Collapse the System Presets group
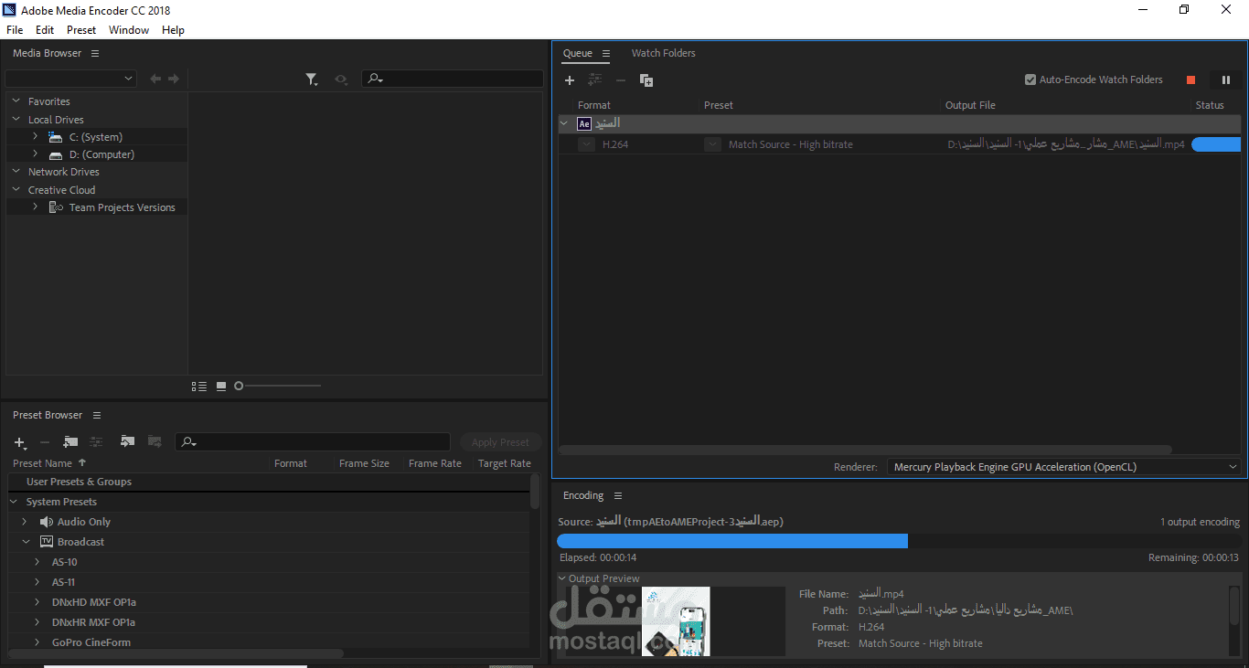1249x668 pixels. pyautogui.click(x=14, y=502)
